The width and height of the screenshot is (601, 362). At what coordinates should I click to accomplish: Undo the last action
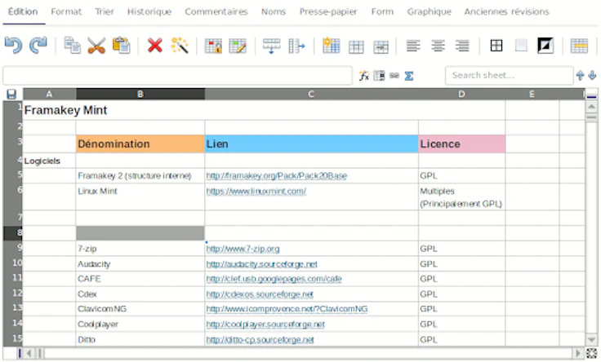click(x=13, y=46)
